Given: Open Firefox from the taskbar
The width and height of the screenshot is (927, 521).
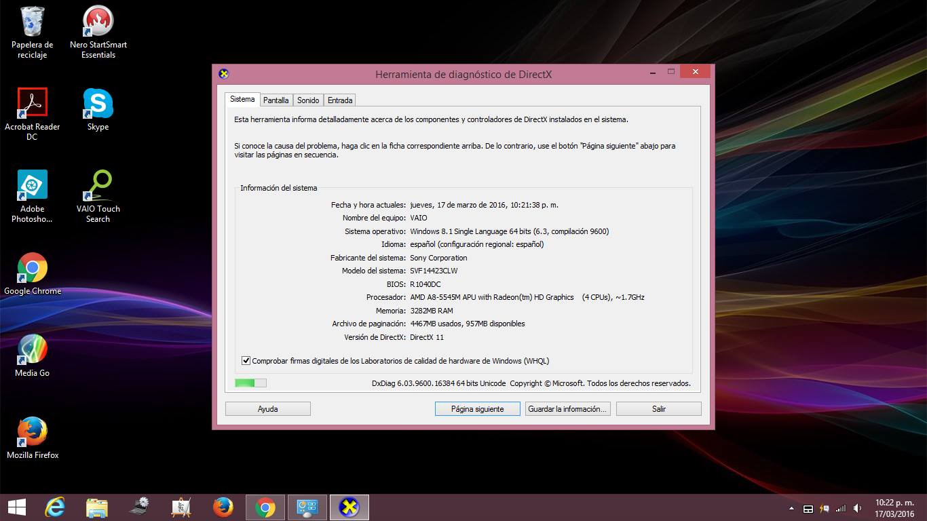Looking at the screenshot, I should tap(223, 507).
